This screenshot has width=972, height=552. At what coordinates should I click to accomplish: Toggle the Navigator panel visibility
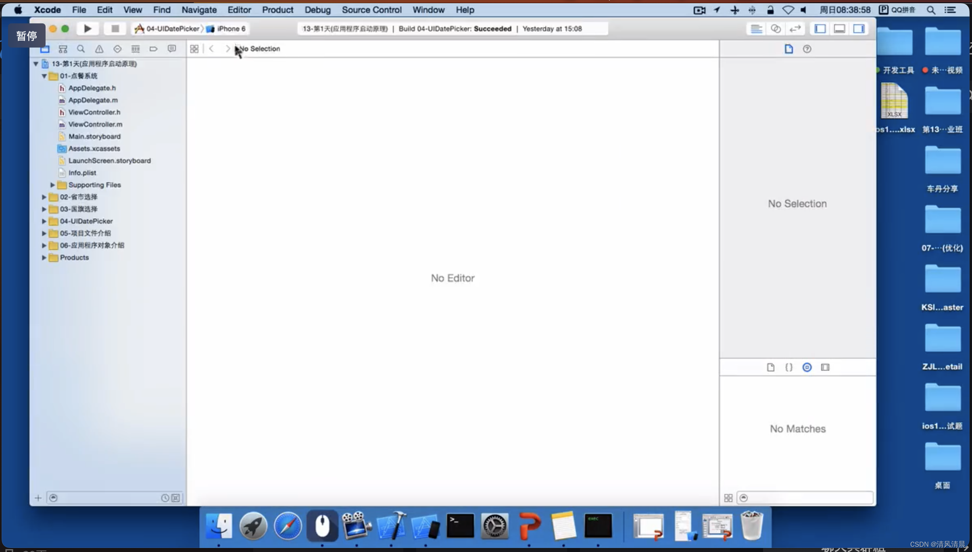tap(820, 29)
